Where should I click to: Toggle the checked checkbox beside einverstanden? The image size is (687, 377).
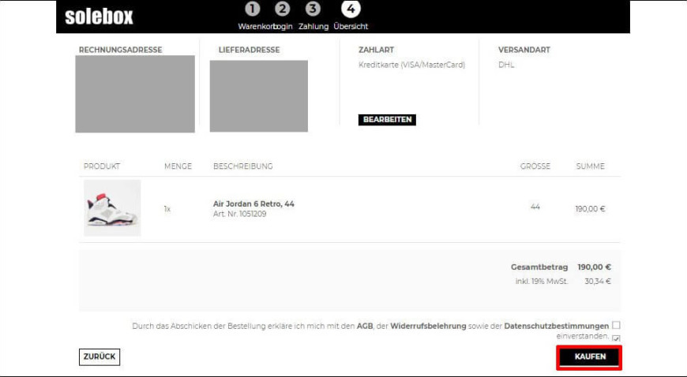[x=617, y=338]
